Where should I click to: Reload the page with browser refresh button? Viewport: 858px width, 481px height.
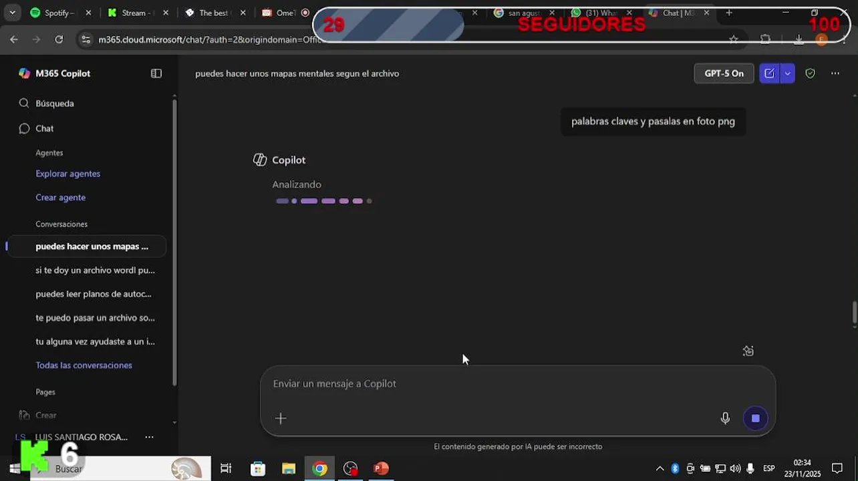click(x=59, y=39)
